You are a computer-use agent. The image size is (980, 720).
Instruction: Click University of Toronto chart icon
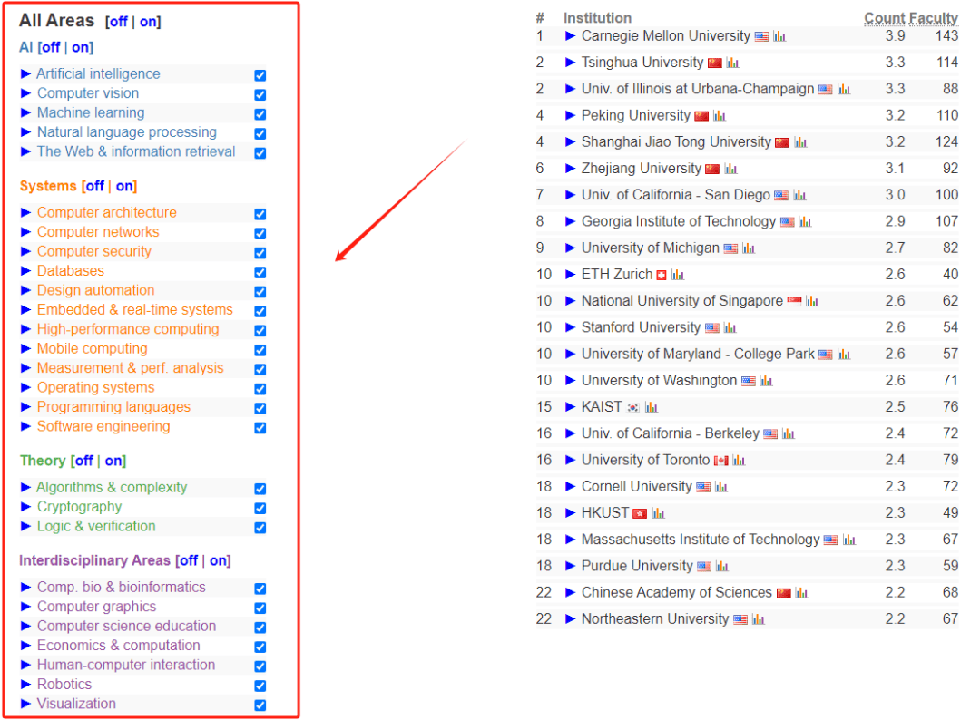click(739, 461)
